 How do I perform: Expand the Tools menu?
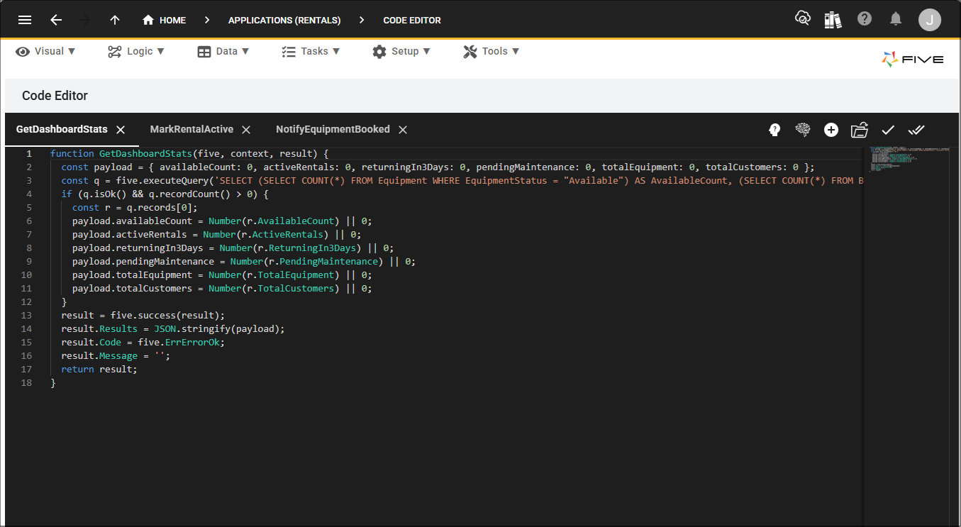click(491, 51)
